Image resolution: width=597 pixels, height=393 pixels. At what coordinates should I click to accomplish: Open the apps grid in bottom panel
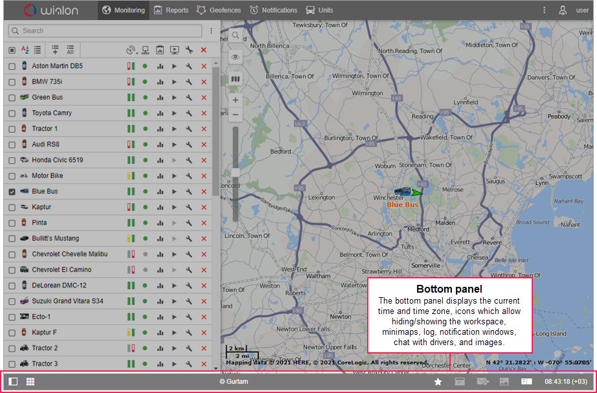pyautogui.click(x=30, y=382)
